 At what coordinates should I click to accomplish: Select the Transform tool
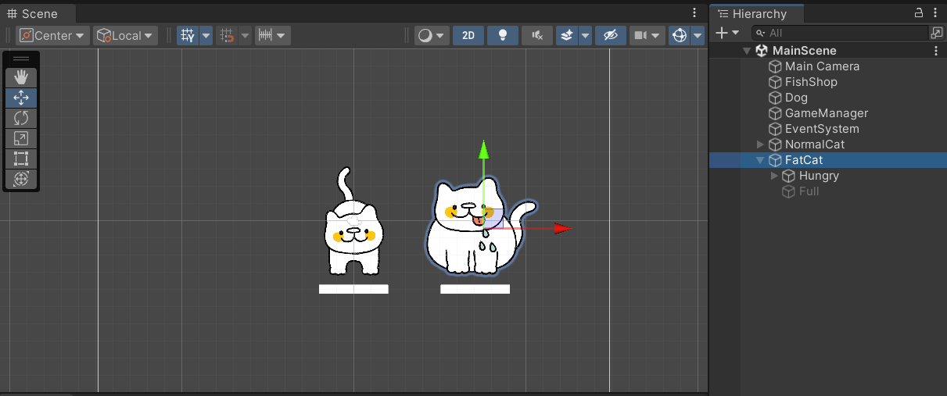(21, 179)
